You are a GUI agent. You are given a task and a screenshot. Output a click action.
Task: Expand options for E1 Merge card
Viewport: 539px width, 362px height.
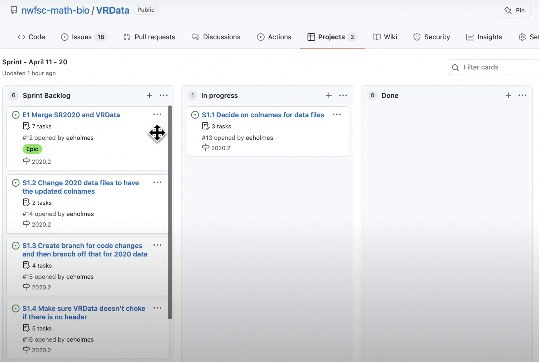157,114
